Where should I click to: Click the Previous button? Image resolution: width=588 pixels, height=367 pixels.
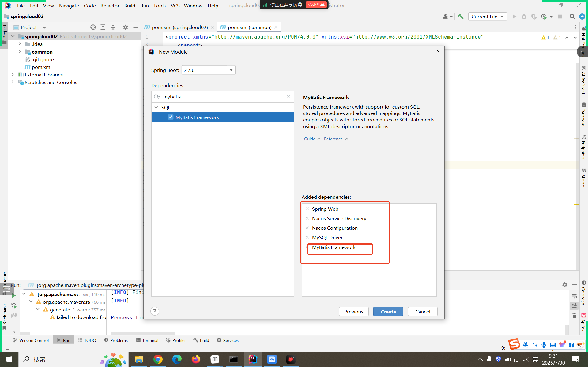click(x=353, y=312)
